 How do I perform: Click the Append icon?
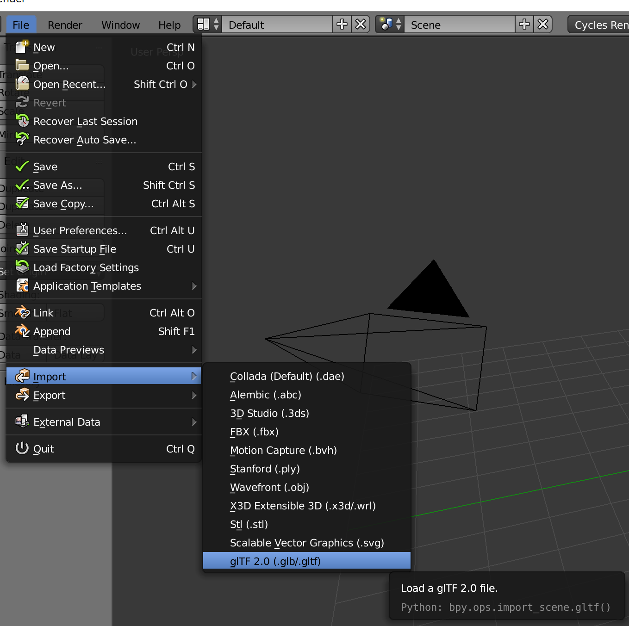click(x=22, y=331)
